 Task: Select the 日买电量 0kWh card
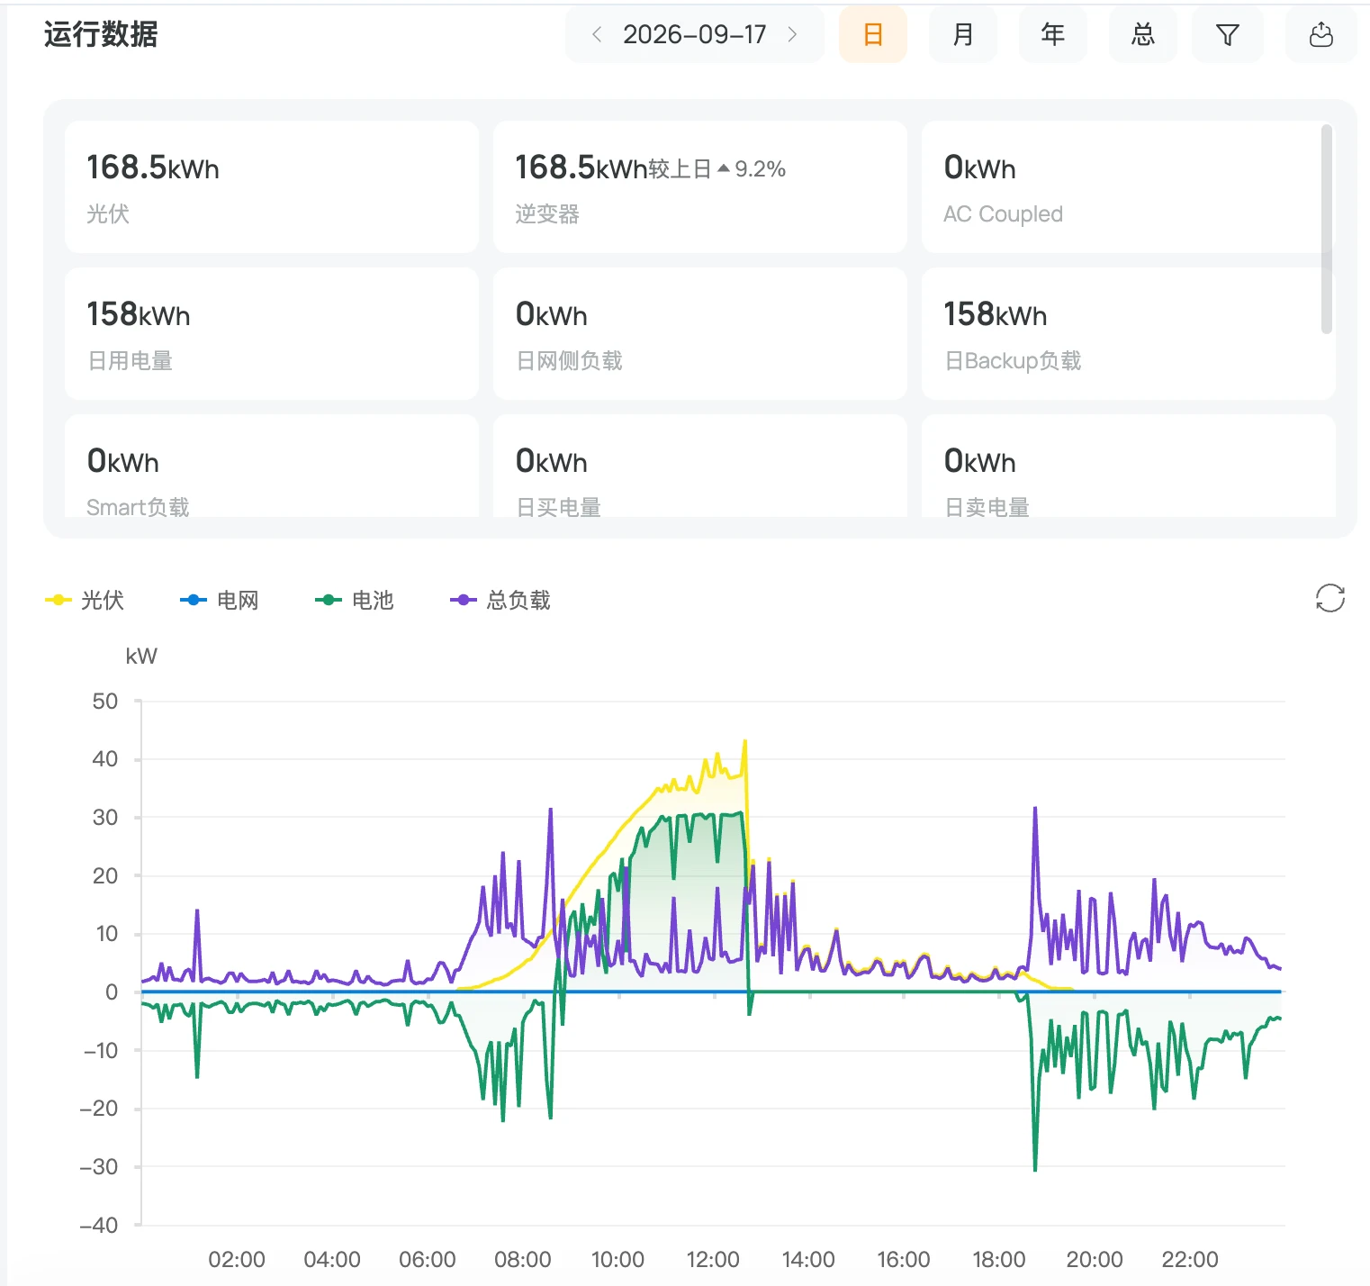(x=700, y=466)
